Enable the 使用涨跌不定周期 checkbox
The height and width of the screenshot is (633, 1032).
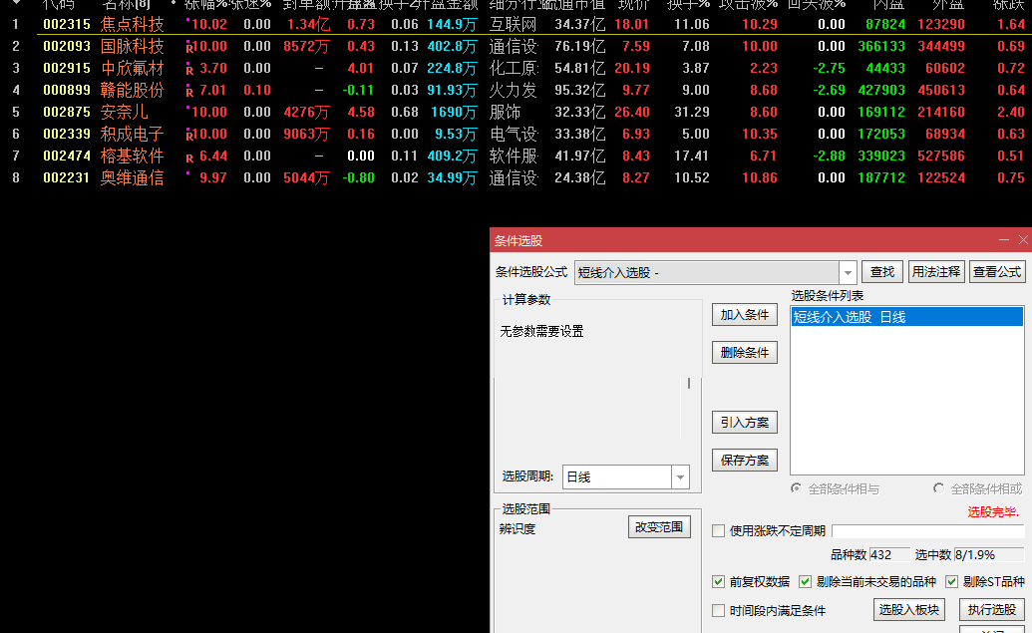(718, 530)
